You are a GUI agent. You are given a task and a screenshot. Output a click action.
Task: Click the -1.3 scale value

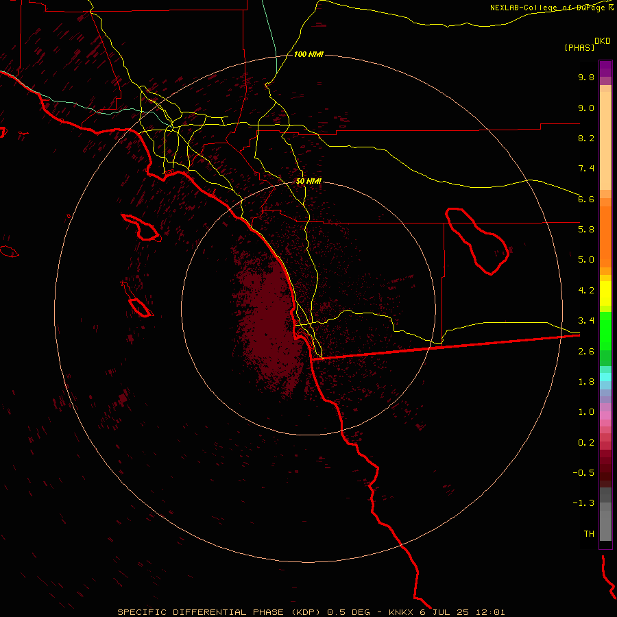click(x=583, y=503)
